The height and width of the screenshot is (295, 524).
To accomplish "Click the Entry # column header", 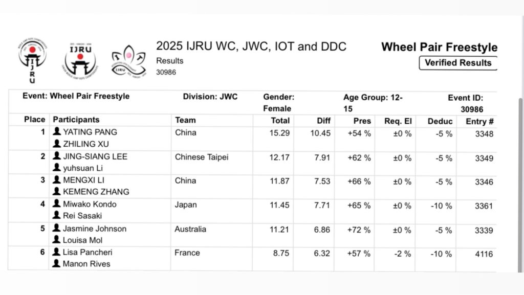I will click(479, 121).
